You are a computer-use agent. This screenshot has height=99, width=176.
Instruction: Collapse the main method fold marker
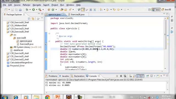49,41
